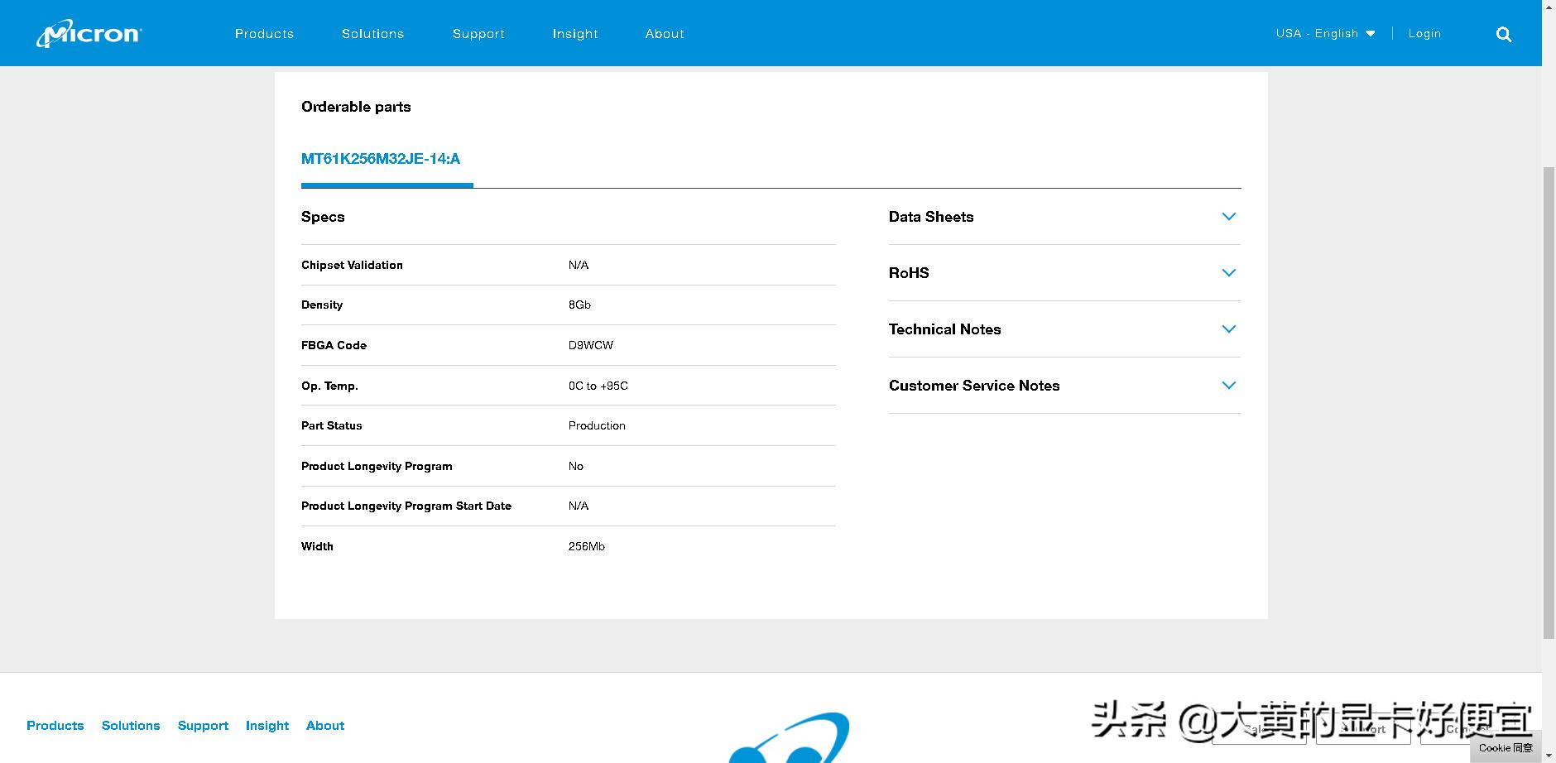Image resolution: width=1556 pixels, height=763 pixels.
Task: Open the About menu in top navigation
Action: click(x=665, y=34)
